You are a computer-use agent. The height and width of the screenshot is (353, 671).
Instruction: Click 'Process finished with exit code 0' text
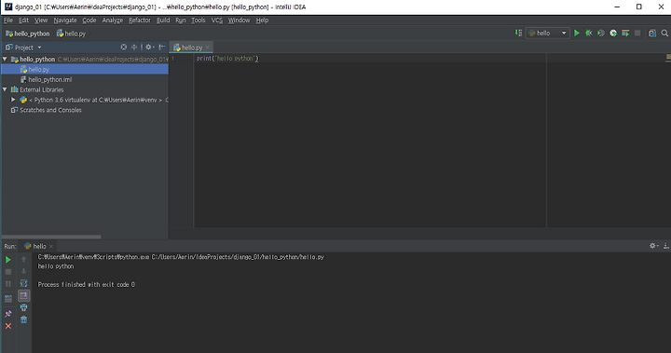point(87,284)
